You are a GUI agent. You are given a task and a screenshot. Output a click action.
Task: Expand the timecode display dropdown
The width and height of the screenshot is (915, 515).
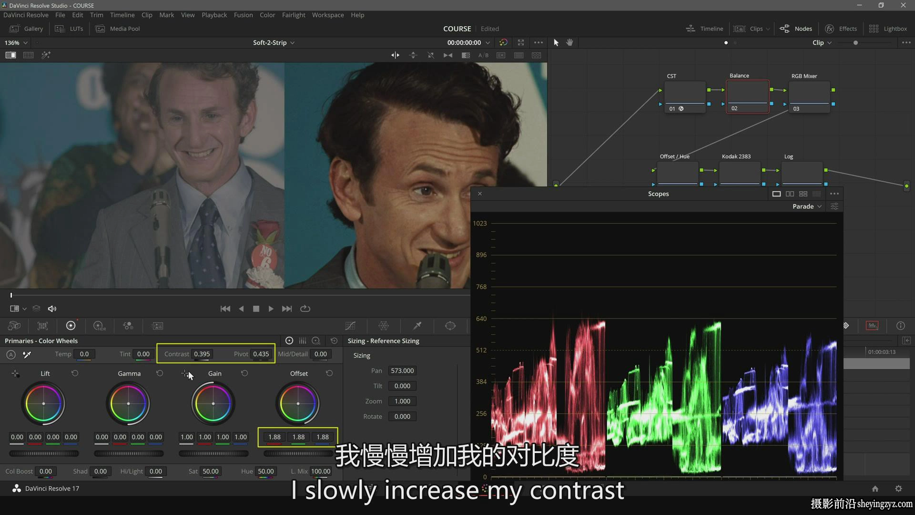[488, 42]
